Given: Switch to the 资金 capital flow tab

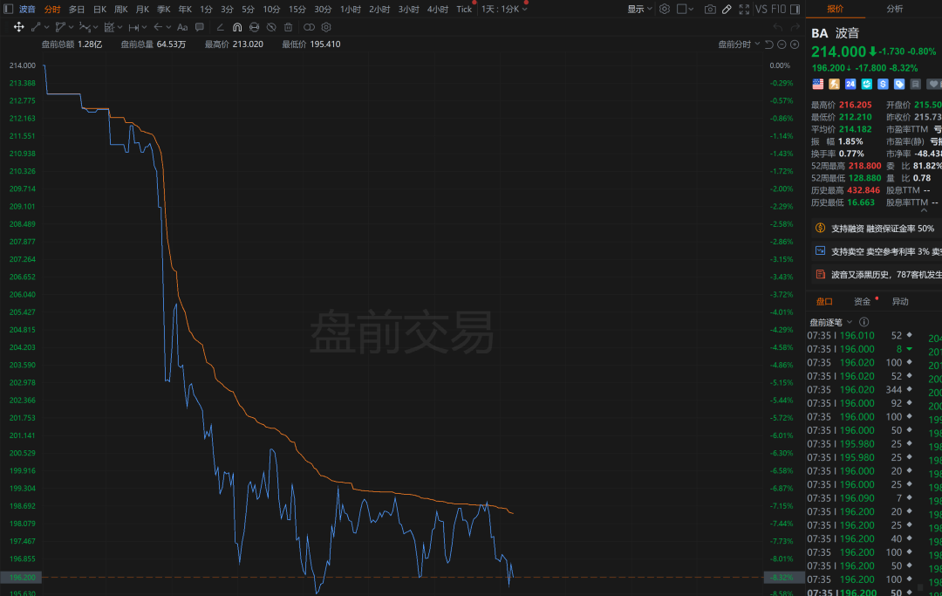Looking at the screenshot, I should 862,302.
